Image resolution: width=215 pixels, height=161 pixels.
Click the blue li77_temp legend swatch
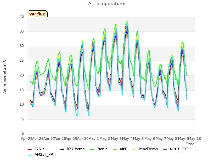[x=62, y=149]
